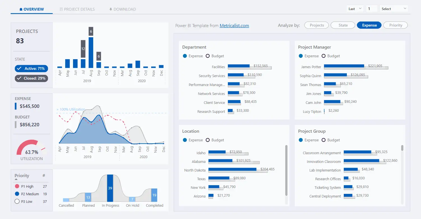Click the grid icon beside Project Details
Viewport: 421px width, 219px height.
tap(61, 9)
